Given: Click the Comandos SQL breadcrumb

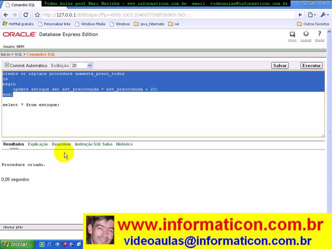Looking at the screenshot, I should (41, 54).
